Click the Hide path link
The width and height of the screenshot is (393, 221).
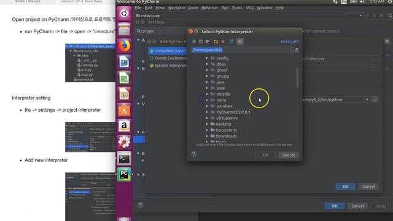(x=289, y=41)
